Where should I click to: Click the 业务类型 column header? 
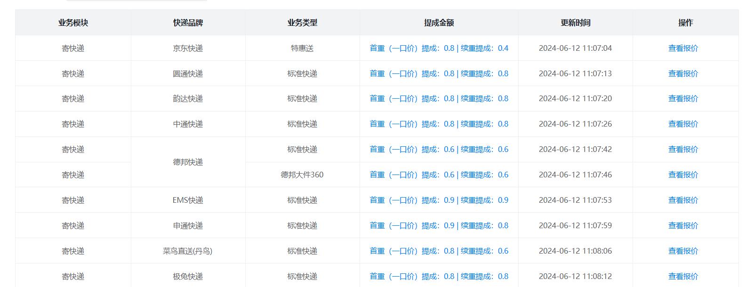point(302,23)
